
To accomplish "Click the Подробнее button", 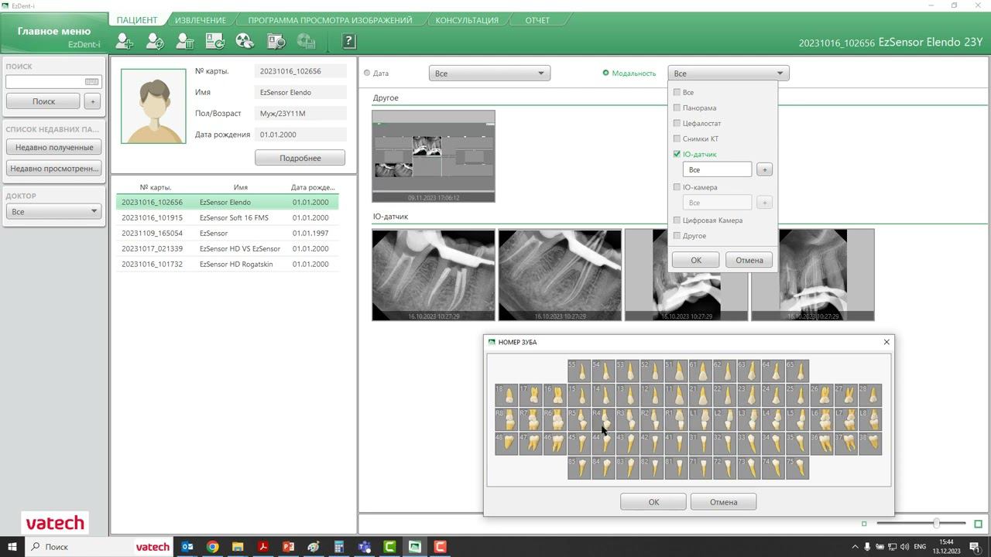I will point(300,158).
